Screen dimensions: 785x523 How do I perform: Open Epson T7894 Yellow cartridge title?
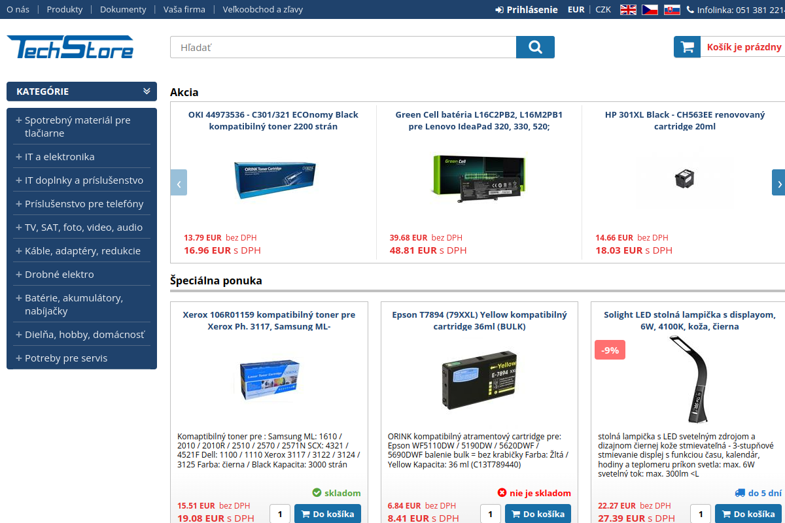(480, 320)
